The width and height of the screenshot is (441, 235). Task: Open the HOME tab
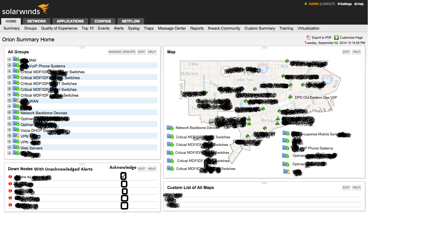coord(11,21)
